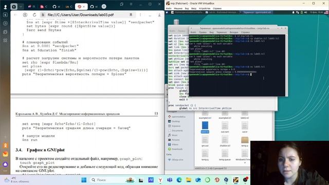Click the Windows Start button
Screen dimensions: 329x185
(84, 180)
